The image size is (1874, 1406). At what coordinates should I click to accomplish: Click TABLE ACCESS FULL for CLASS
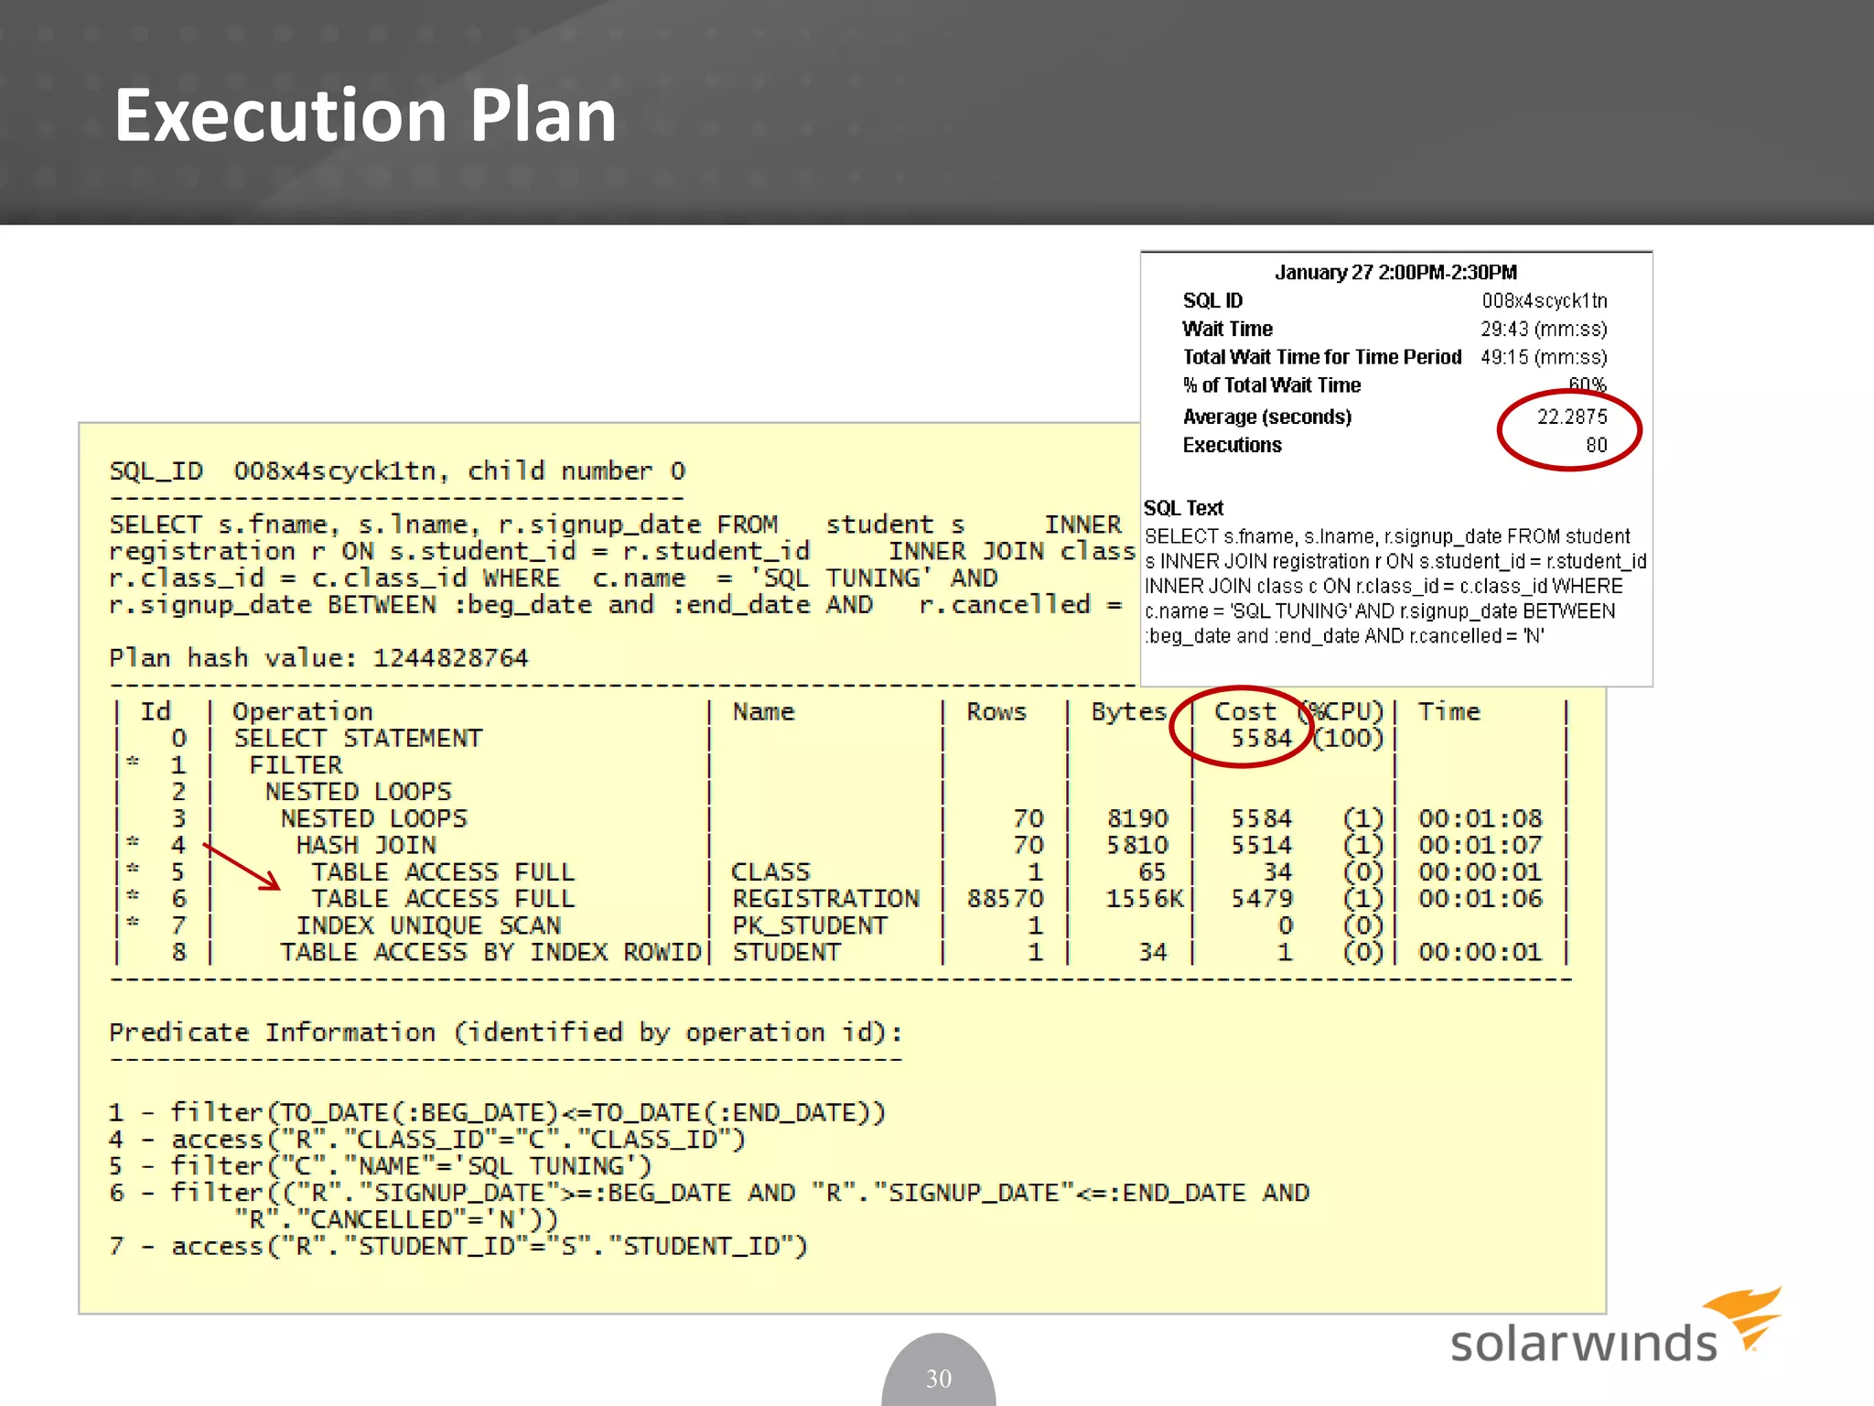pyautogui.click(x=443, y=872)
